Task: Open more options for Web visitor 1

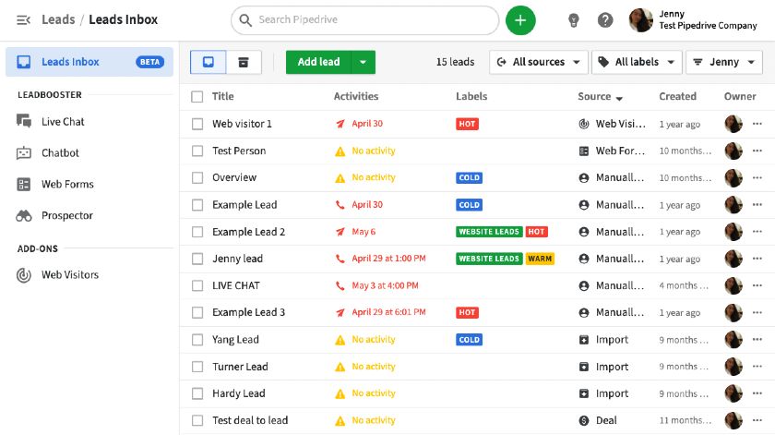Action: (x=757, y=124)
